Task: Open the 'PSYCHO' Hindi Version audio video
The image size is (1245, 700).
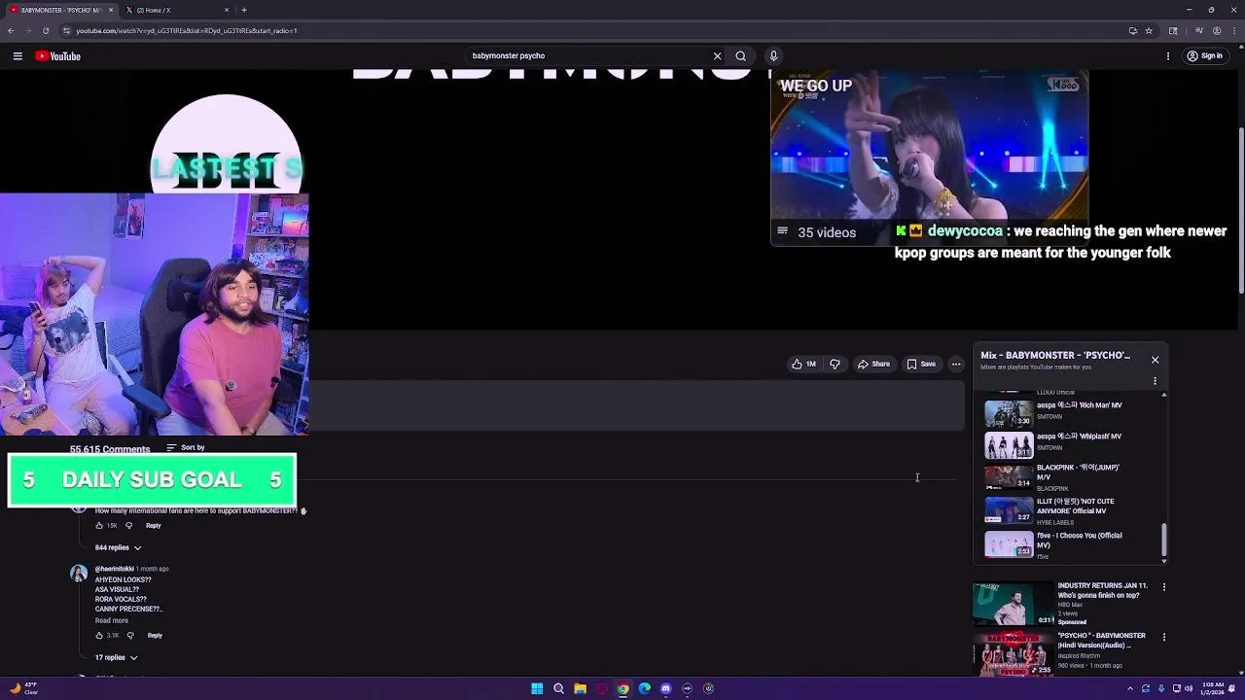Action: (x=1060, y=652)
